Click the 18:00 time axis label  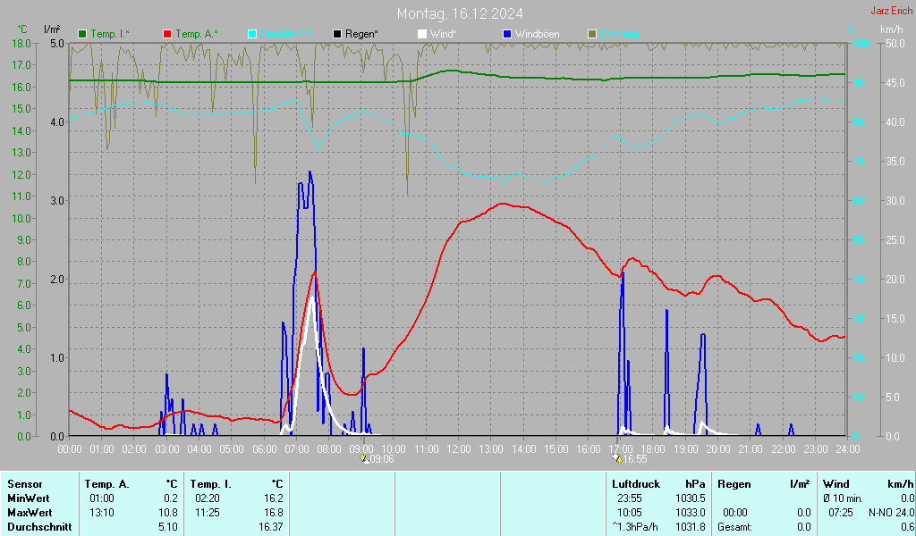(x=653, y=448)
